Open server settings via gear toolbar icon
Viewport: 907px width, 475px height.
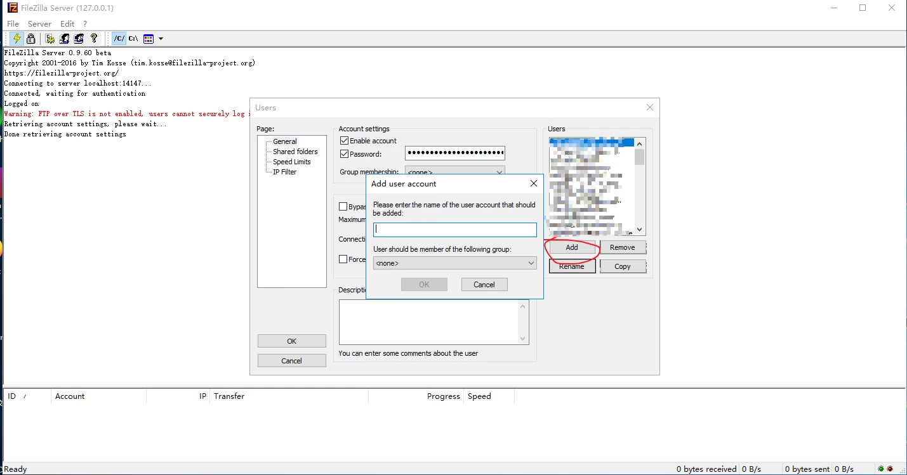point(50,39)
